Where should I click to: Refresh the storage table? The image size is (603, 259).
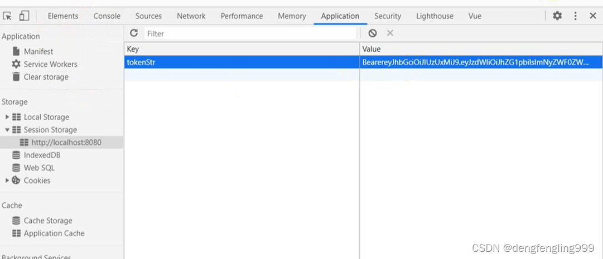134,33
